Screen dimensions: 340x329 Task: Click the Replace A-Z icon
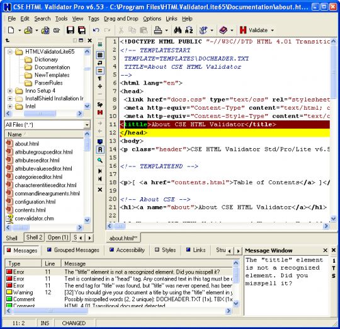click(x=189, y=30)
